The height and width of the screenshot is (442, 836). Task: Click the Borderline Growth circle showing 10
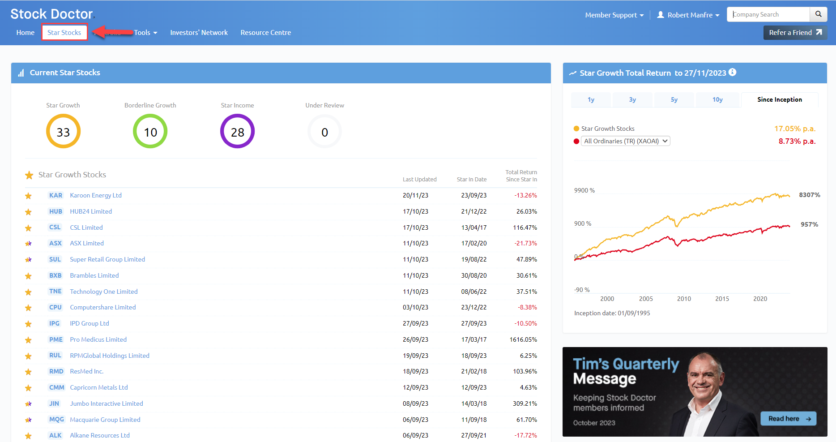(x=150, y=131)
